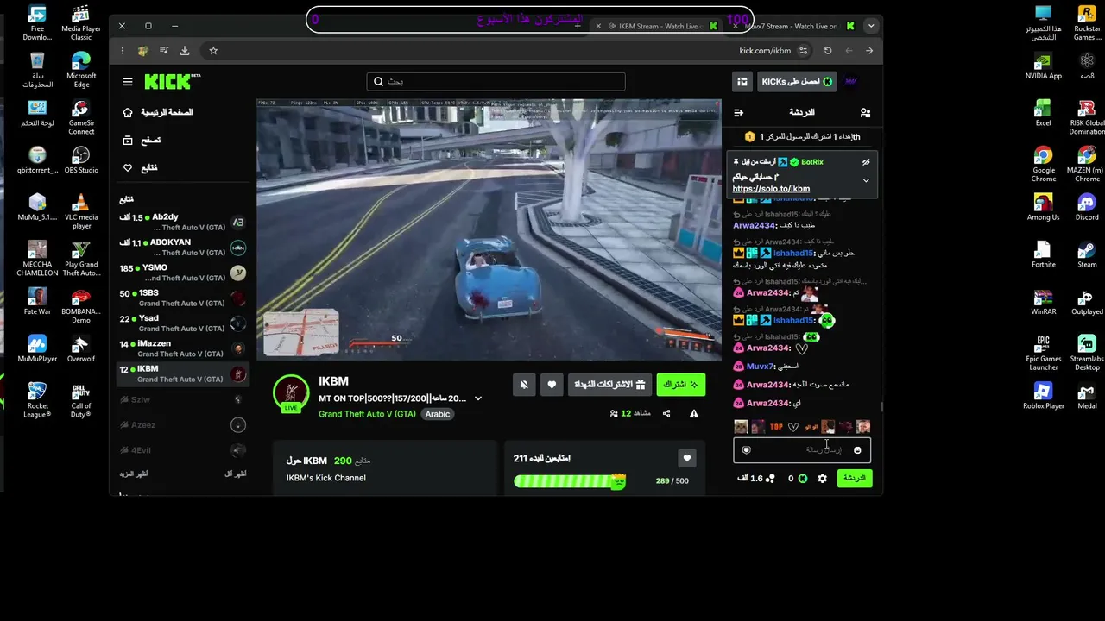Click the KICKs balance coin icon
The image size is (1105, 621).
coord(802,478)
